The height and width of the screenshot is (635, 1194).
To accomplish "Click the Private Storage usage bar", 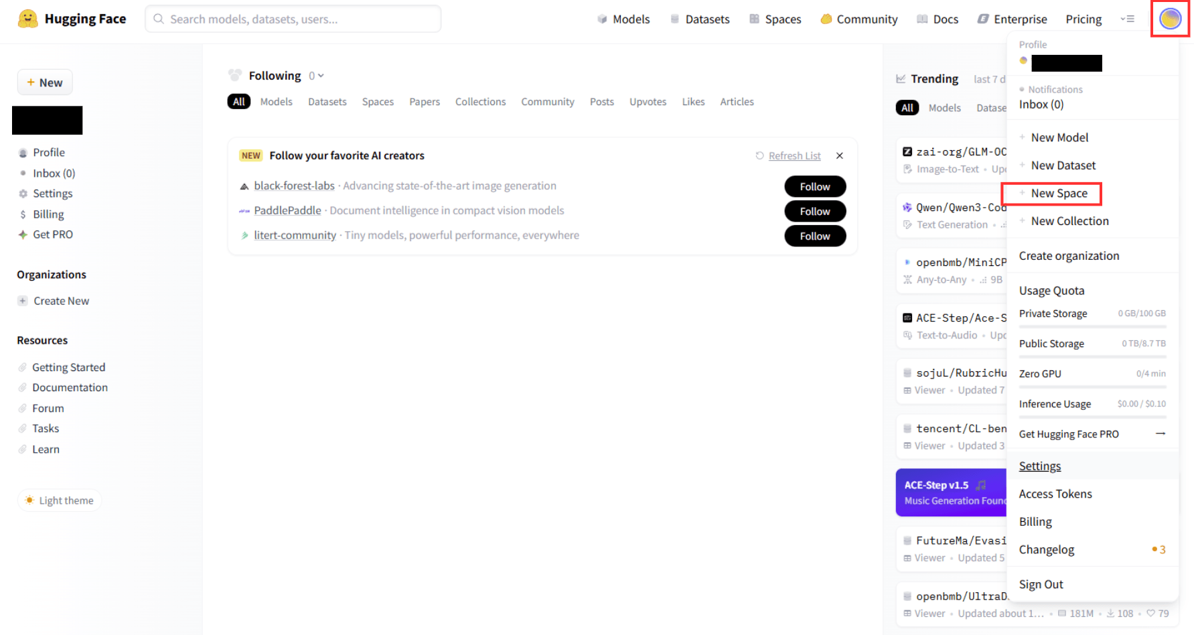I will [x=1092, y=326].
